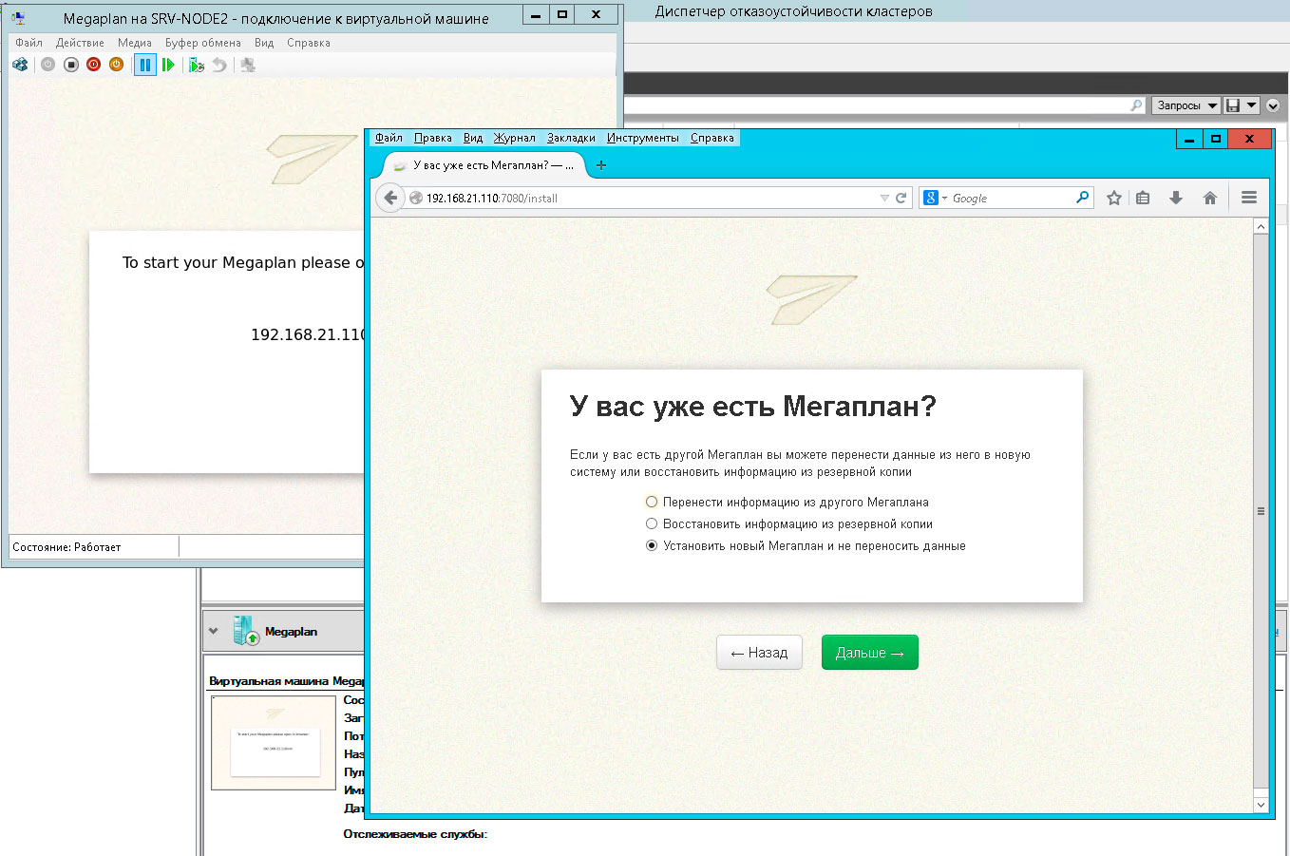Open the Firefox Инструменты menu
Image resolution: width=1290 pixels, height=856 pixels.
click(643, 138)
